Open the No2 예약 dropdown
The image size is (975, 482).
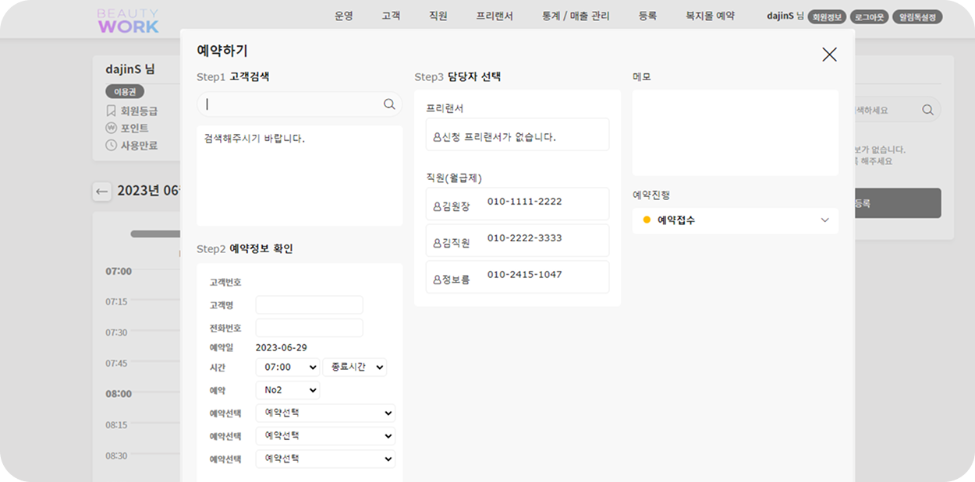[287, 389]
